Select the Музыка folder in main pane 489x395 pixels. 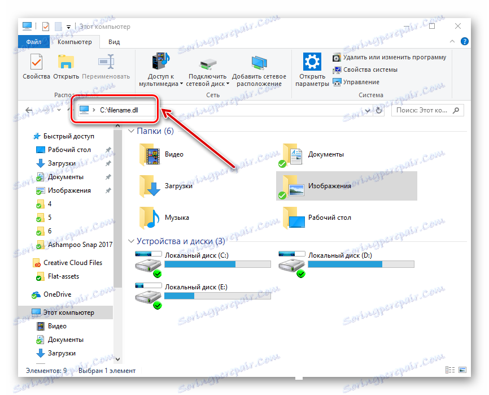pos(164,218)
